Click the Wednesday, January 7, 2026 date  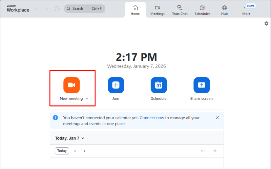click(137, 66)
